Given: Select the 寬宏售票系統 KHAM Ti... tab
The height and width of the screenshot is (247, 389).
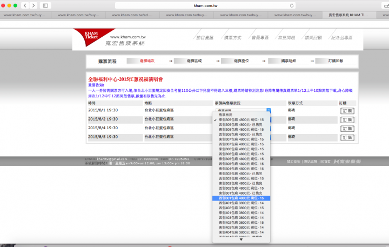Looking at the screenshot, I should tap(348, 15).
